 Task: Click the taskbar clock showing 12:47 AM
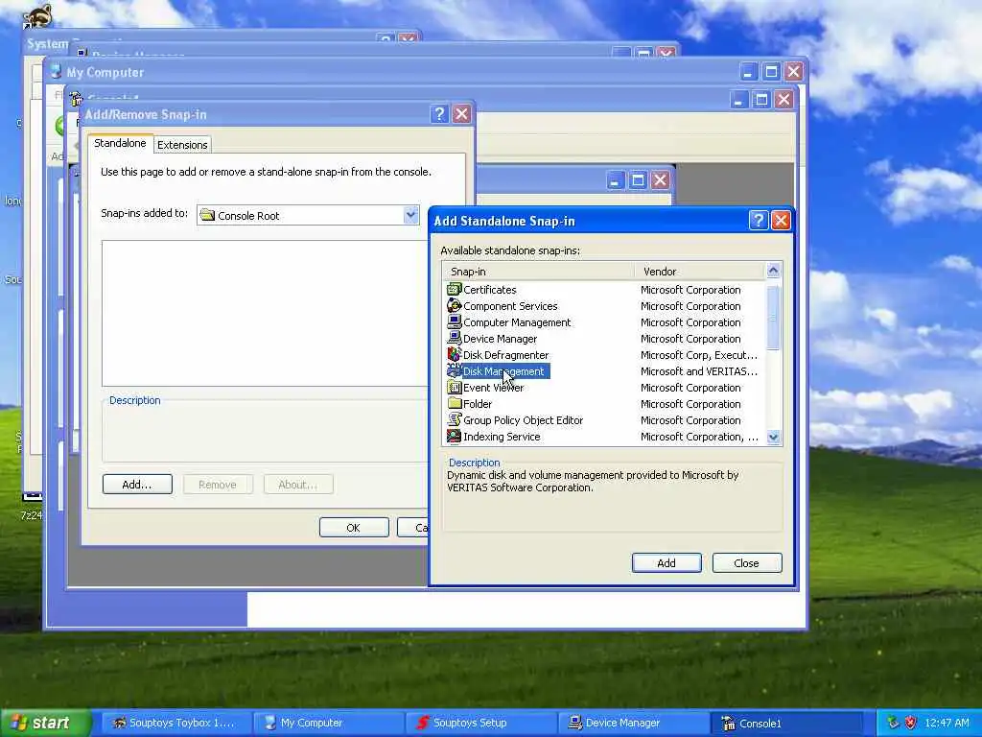(947, 723)
